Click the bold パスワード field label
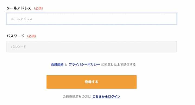 click(x=15, y=36)
